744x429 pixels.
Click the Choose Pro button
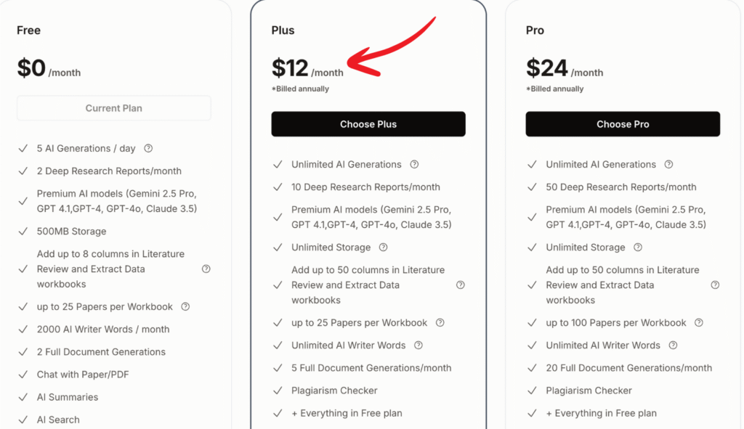(x=623, y=124)
